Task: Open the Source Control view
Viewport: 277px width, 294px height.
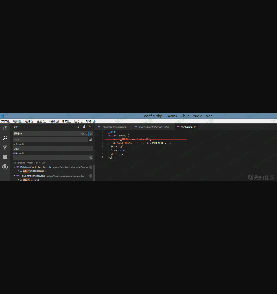Action: (x=5, y=148)
